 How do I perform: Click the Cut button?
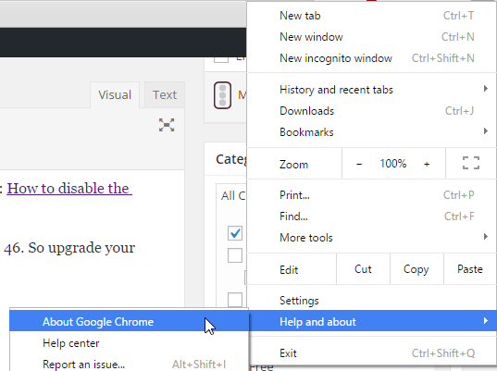[363, 269]
